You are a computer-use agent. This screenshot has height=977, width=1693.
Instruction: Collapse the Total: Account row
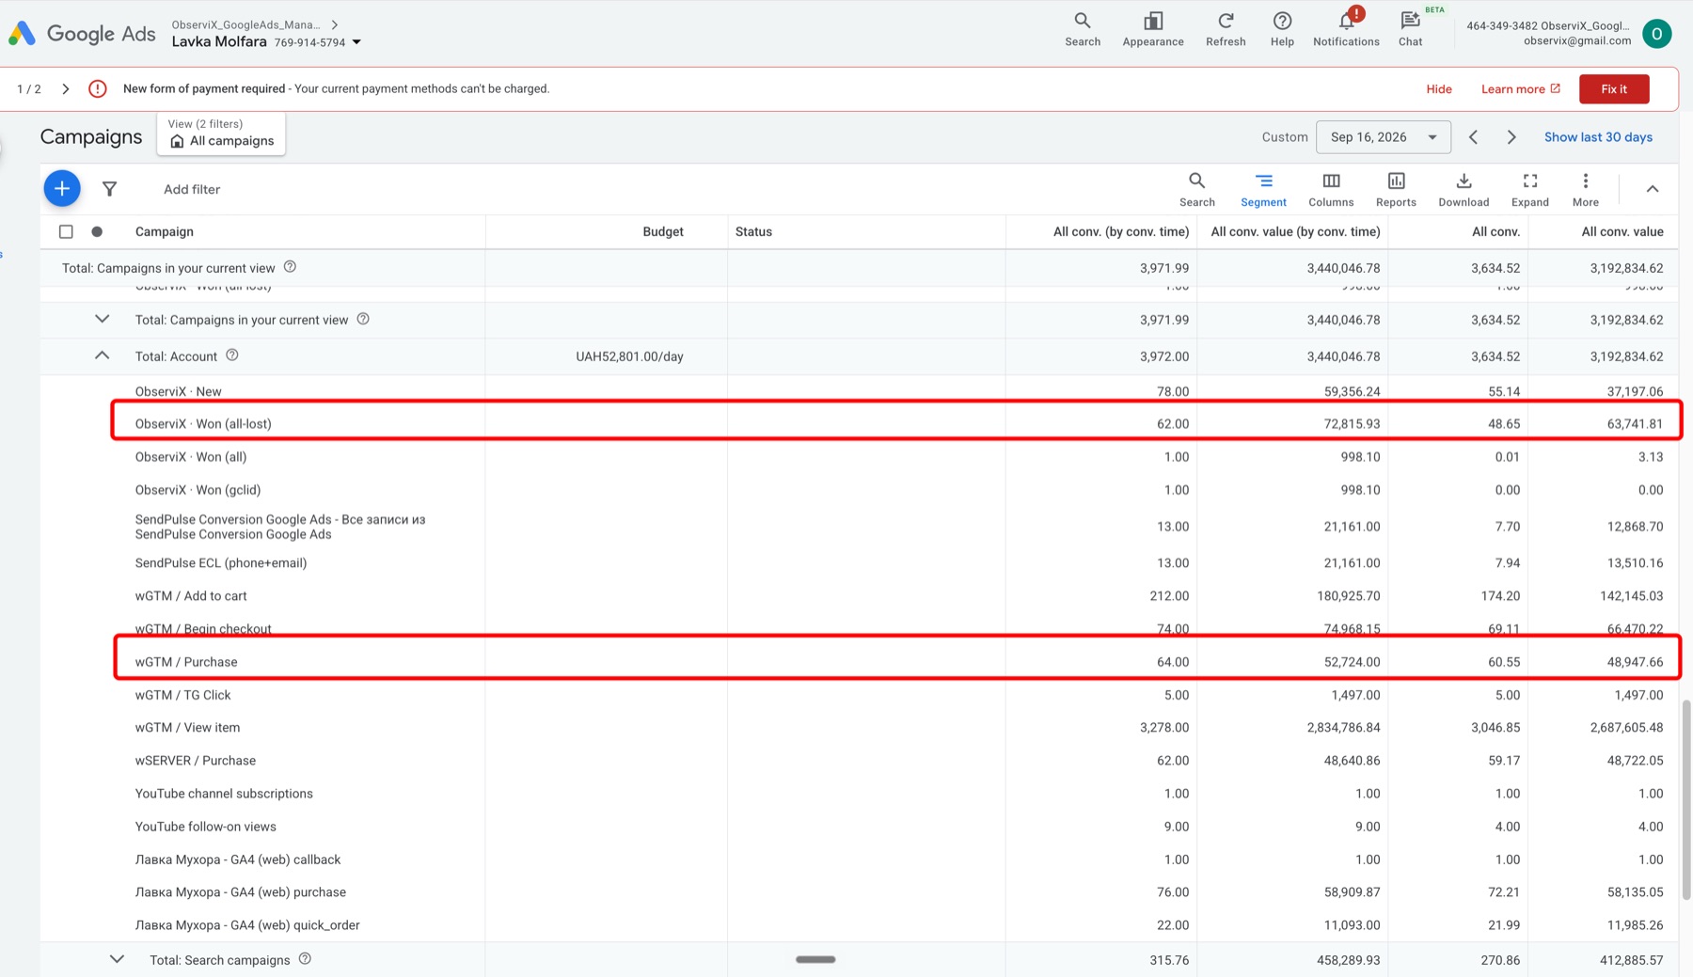pyautogui.click(x=102, y=355)
